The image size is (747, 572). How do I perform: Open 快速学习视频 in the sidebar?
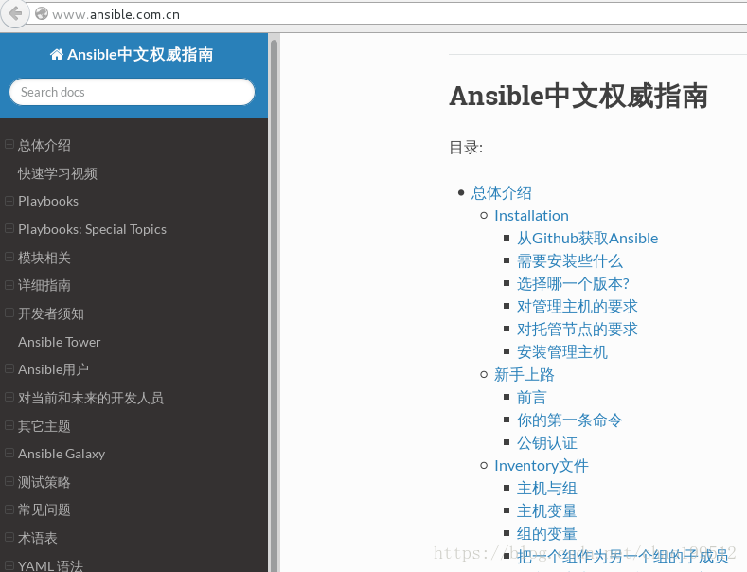(58, 173)
